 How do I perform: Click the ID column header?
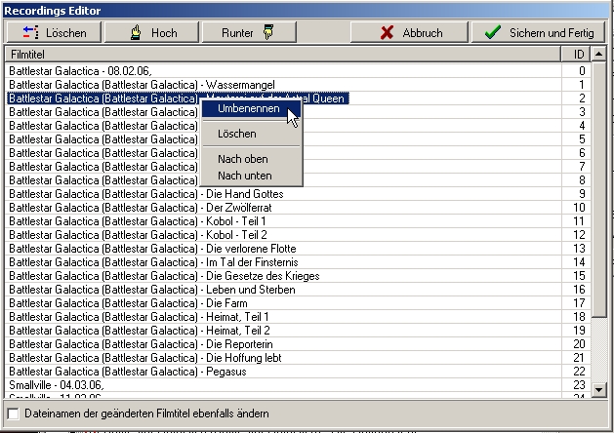click(x=580, y=56)
